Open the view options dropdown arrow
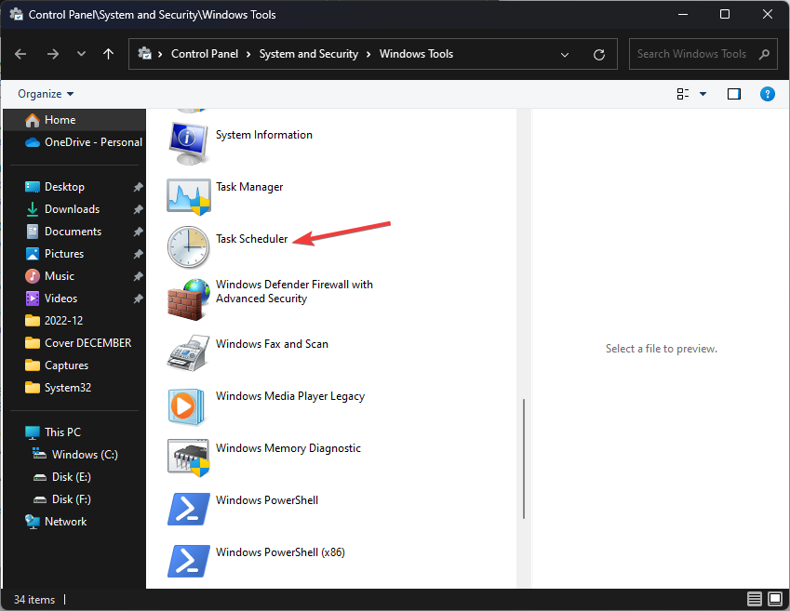Viewport: 790px width, 611px height. click(703, 94)
